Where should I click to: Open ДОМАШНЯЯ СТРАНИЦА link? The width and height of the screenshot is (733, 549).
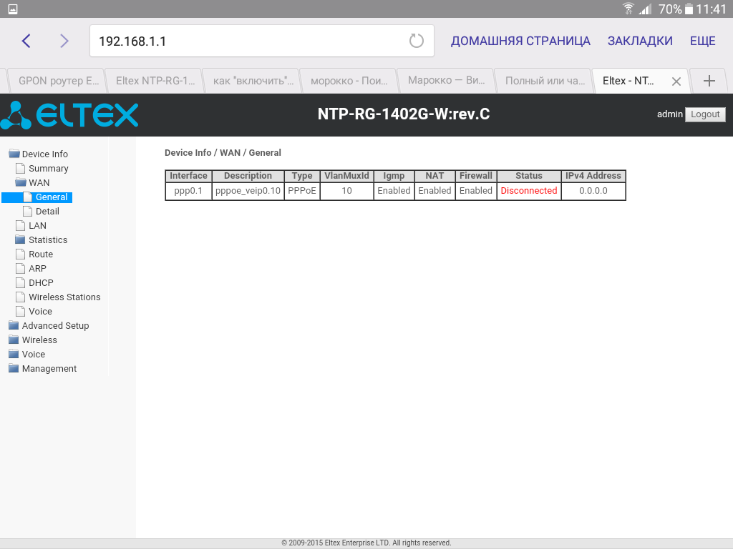(520, 41)
